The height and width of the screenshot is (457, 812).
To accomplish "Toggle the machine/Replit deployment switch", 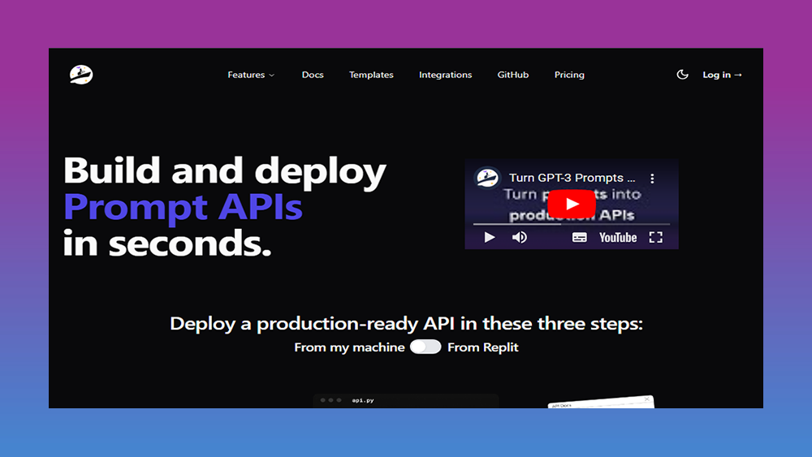I will [x=425, y=347].
